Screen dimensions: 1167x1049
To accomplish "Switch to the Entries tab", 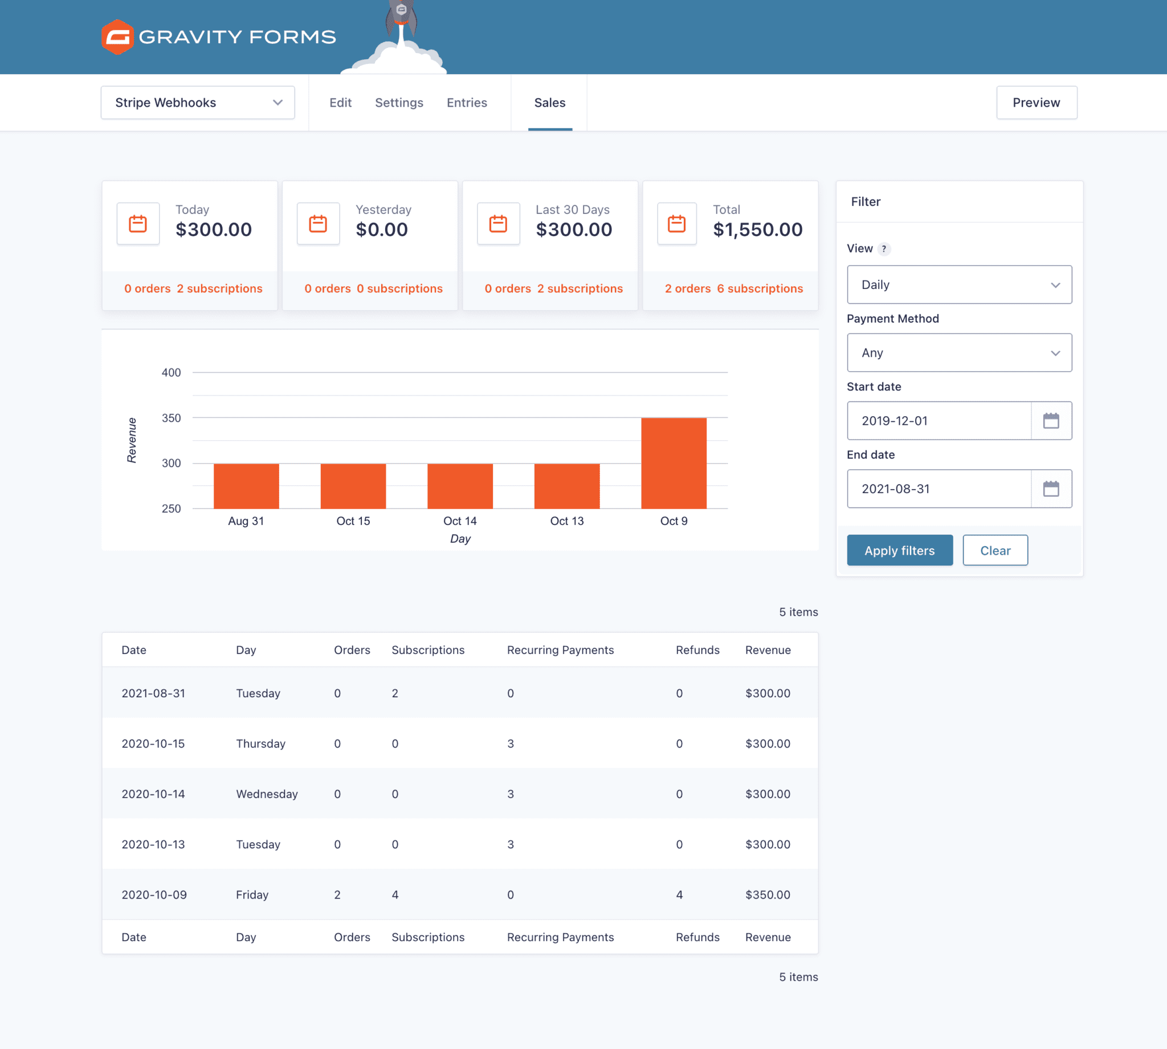I will (x=467, y=103).
